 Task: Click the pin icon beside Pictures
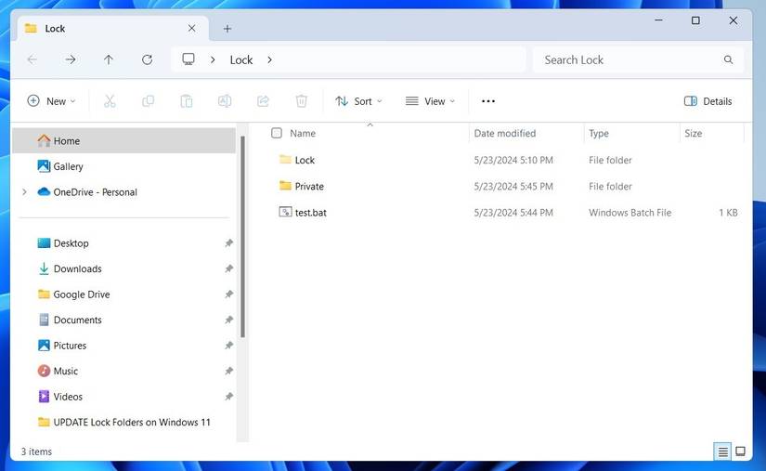228,346
